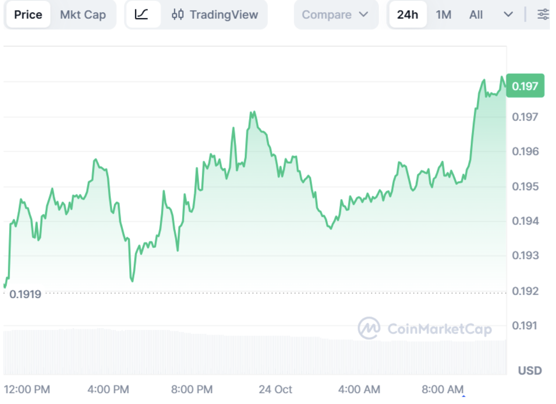Click the USD currency label
The image size is (556, 404).
[x=530, y=371]
